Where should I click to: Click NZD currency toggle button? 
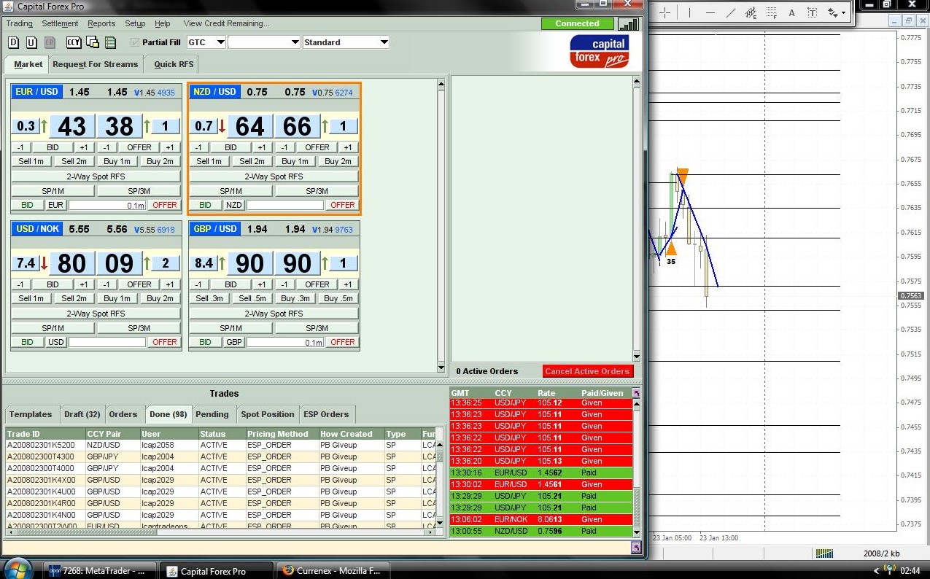click(233, 205)
